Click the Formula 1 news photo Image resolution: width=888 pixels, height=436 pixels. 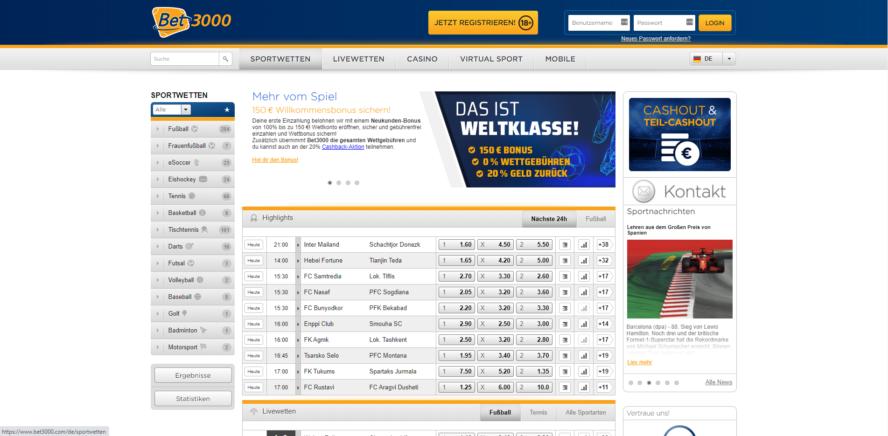pyautogui.click(x=680, y=279)
